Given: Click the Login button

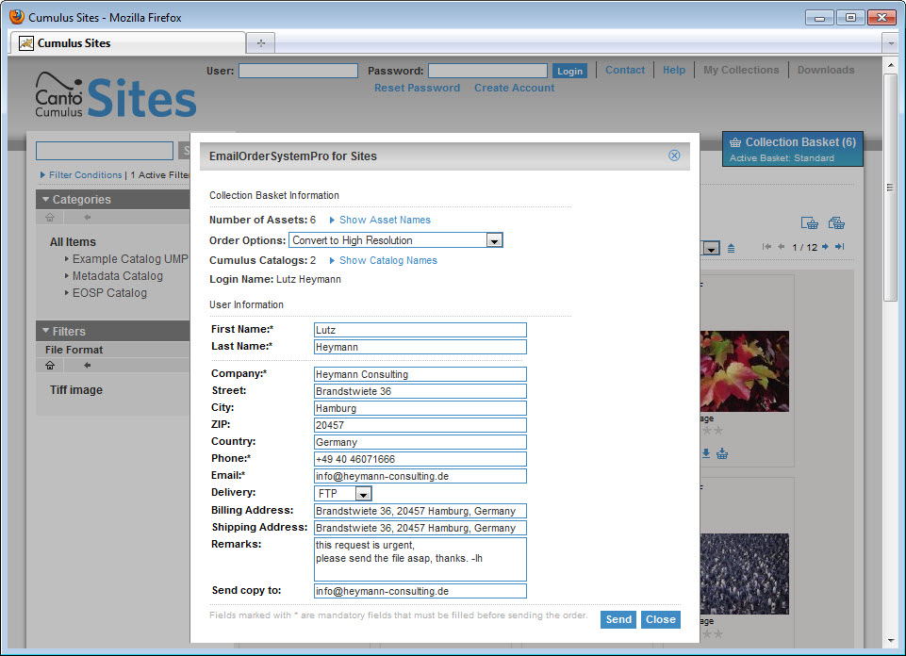Looking at the screenshot, I should click(x=569, y=71).
